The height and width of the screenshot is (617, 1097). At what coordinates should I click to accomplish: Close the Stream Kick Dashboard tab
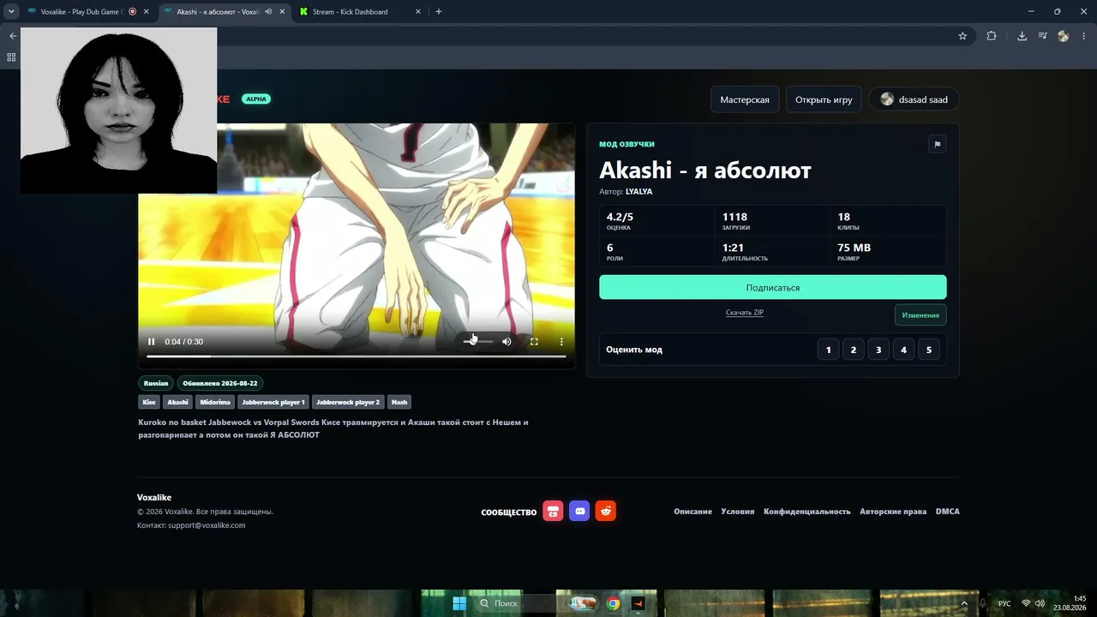tap(417, 12)
